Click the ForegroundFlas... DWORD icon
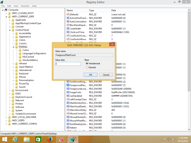This screenshot has height=143, width=191. coord(68,85)
